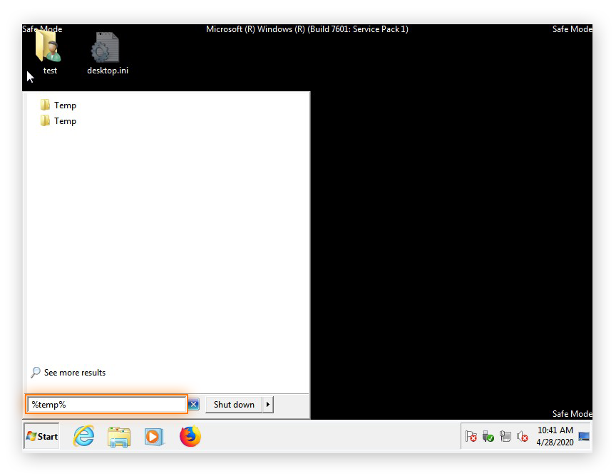Open the test folder on the desktop

click(x=49, y=50)
